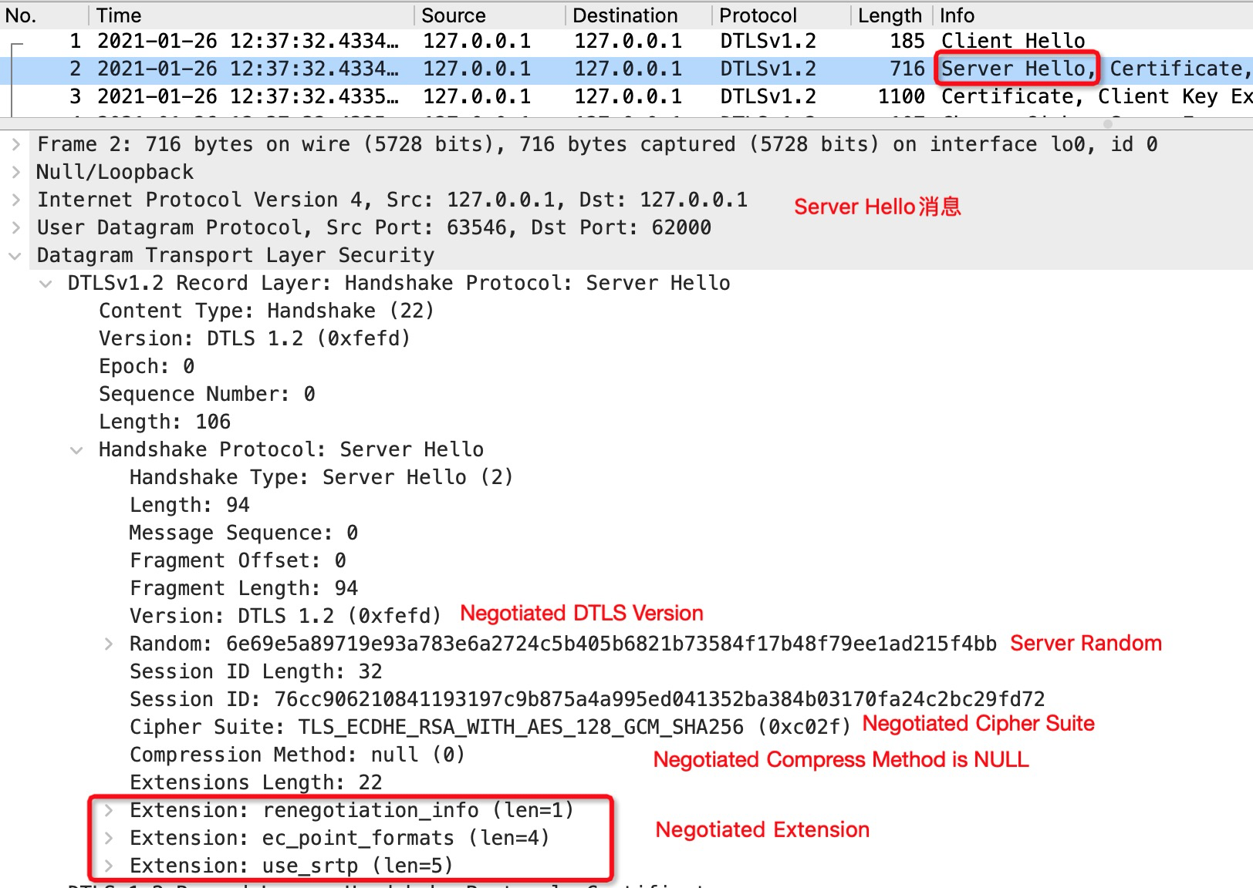Click the Length column header
Viewport: 1253px width, 888px height.
tap(891, 15)
